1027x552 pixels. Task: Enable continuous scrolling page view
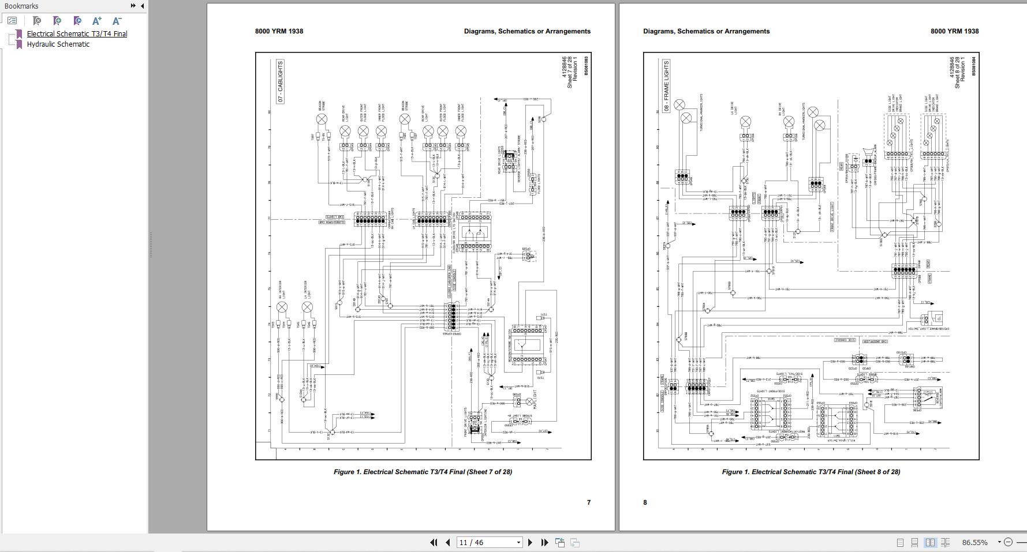pos(914,542)
